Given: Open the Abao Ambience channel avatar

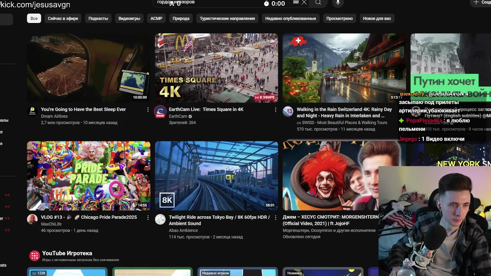Looking at the screenshot, I should (160, 219).
